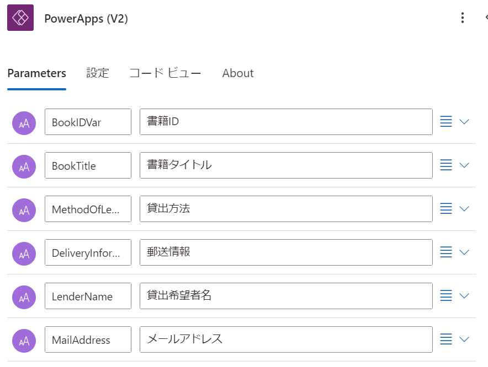The height and width of the screenshot is (367, 488).
Task: Open the list menu icon for BookIDVar row
Action: point(446,121)
